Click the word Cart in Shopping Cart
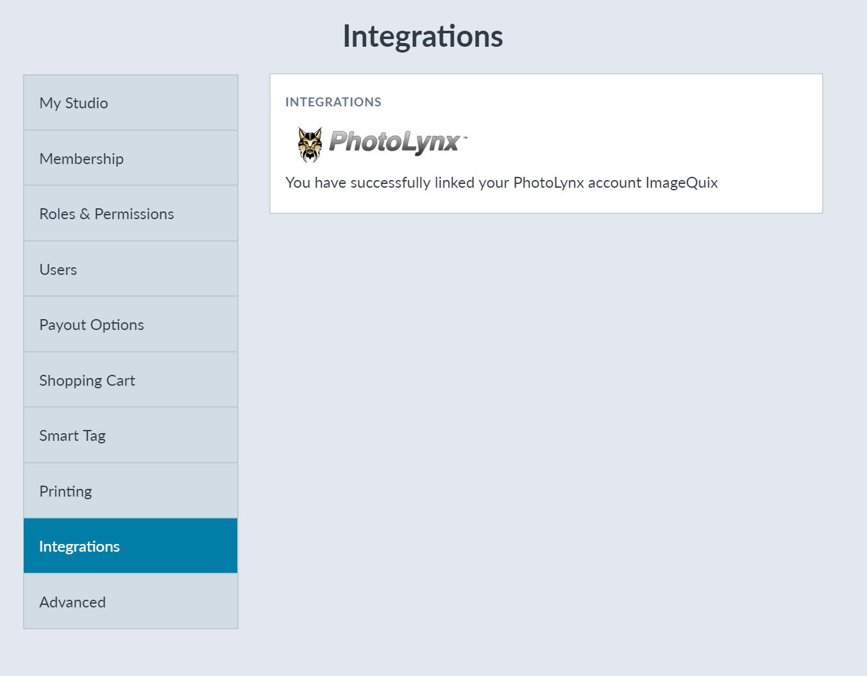867x676 pixels. click(121, 381)
